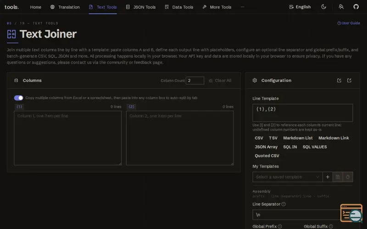Click the plus add template button
The height and width of the screenshot is (229, 367).
click(x=328, y=177)
